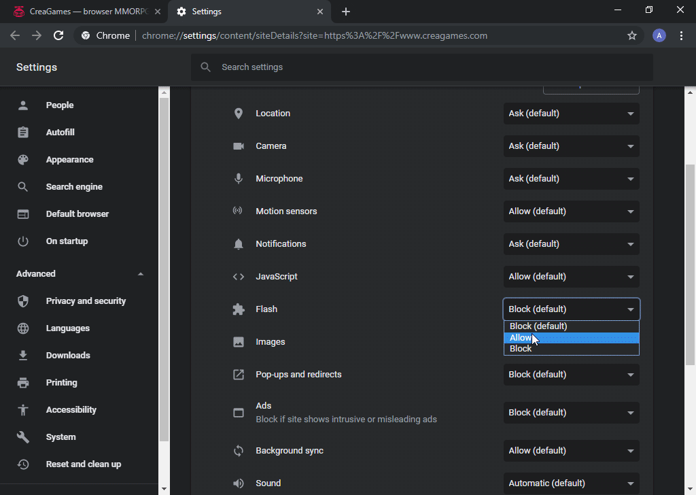Open Privacy and security settings

click(86, 301)
